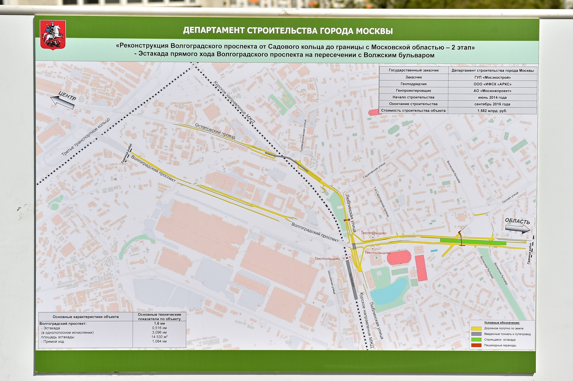Viewport: 573px width, 381px height.
Task: Click the leftmost metro M icon near Шоссейная улица
Action: click(x=344, y=258)
